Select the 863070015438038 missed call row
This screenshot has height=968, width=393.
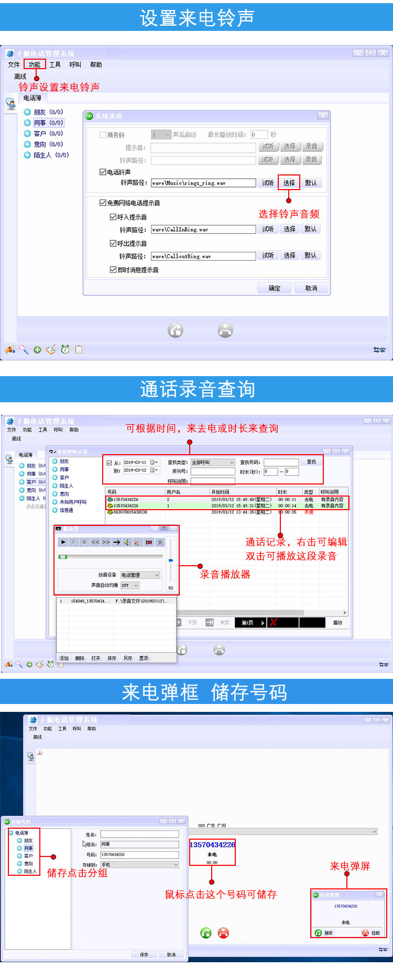(x=226, y=512)
